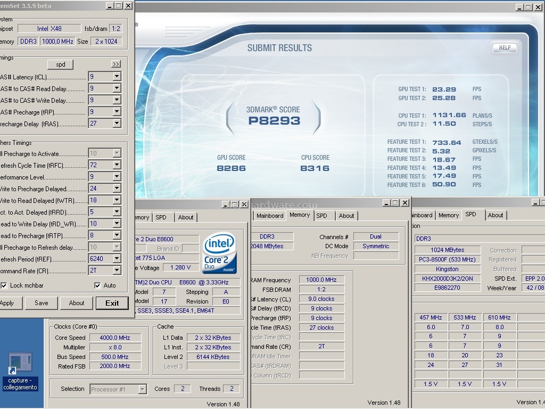545x409 pixels.
Task: Click the Core Voltage value 1.280 V
Action: pos(180,267)
